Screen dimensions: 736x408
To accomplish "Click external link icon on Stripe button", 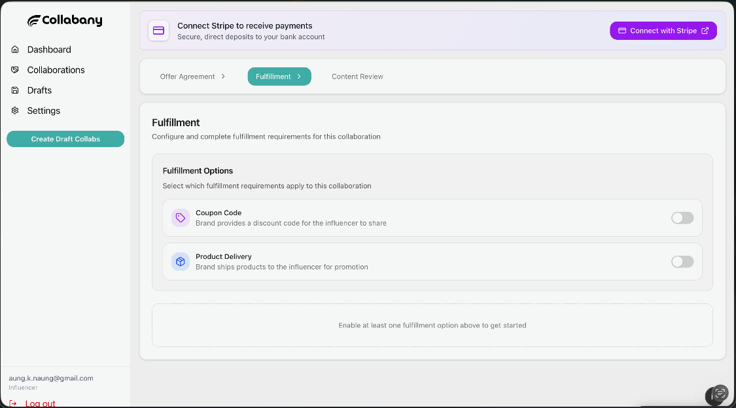I will coord(705,31).
